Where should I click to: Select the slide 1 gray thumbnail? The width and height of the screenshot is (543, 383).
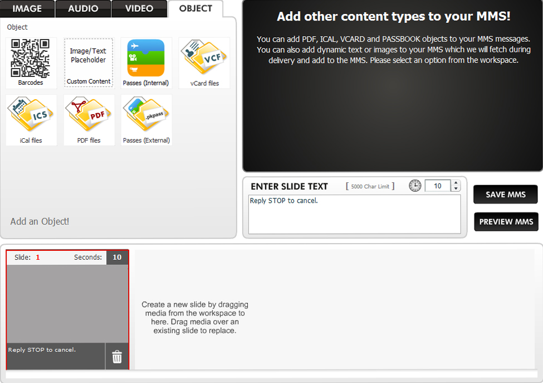pyautogui.click(x=67, y=304)
